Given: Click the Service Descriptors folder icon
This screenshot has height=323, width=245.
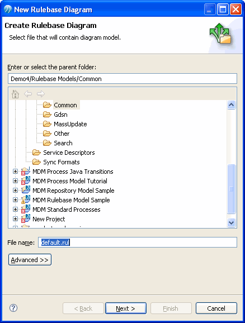Looking at the screenshot, I should [36, 153].
